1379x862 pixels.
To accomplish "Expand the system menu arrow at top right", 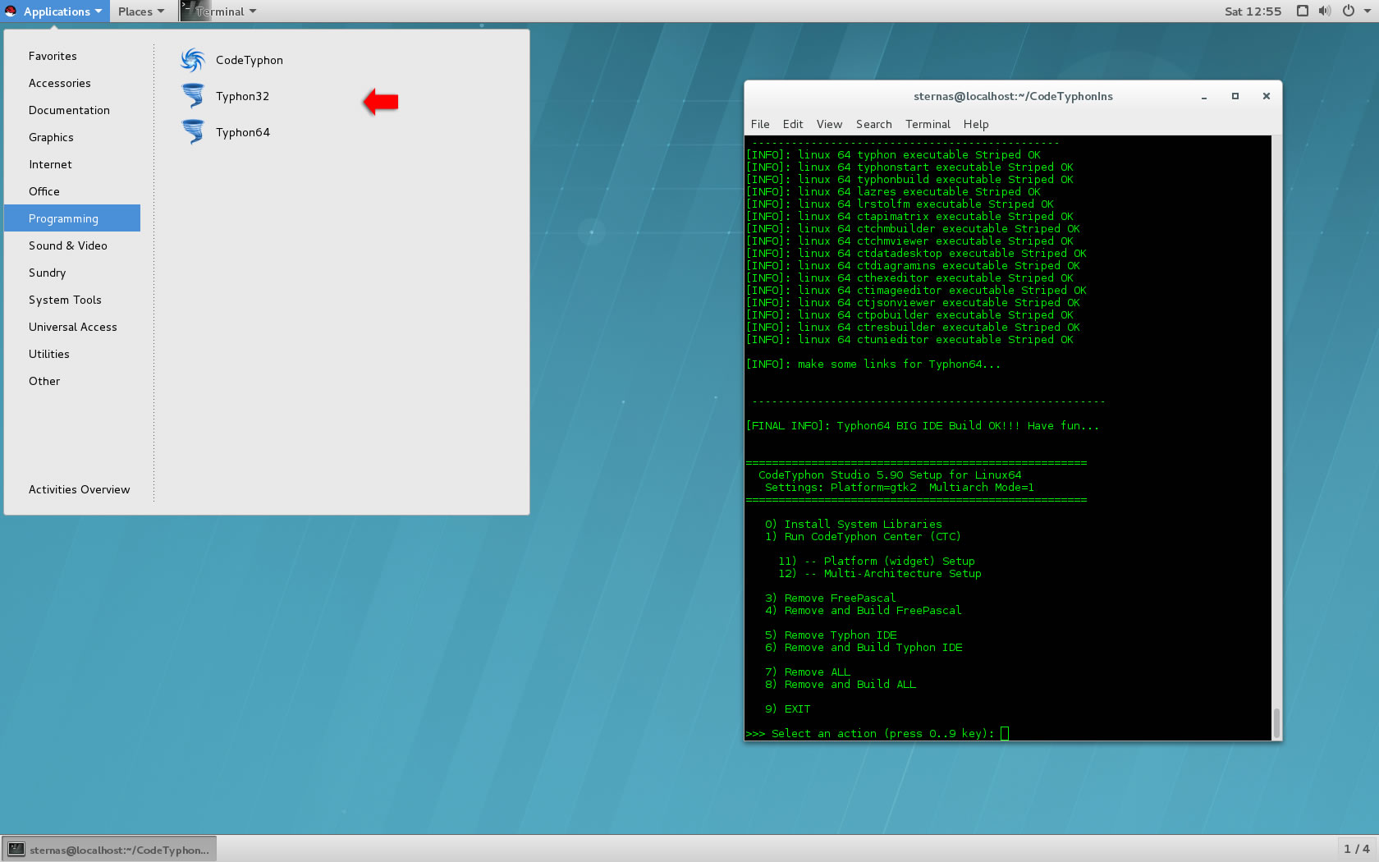I will point(1367,11).
